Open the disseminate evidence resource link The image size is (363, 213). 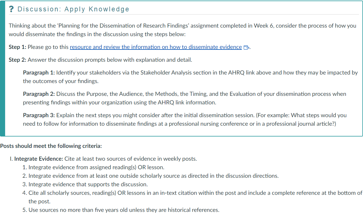156,47
